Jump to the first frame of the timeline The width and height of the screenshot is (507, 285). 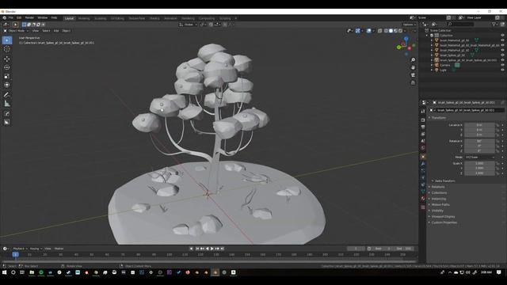pyautogui.click(x=197, y=249)
